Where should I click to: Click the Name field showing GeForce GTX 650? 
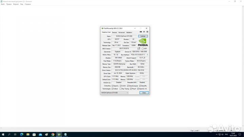(x=124, y=36)
